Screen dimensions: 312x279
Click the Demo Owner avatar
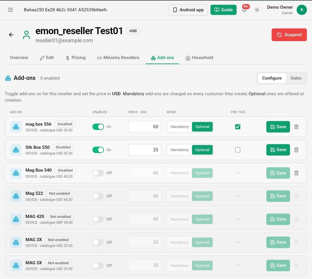coord(302,10)
